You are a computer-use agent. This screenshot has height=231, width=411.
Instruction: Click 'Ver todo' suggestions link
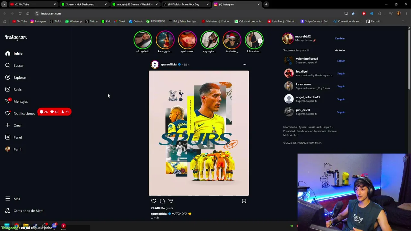tap(340, 50)
